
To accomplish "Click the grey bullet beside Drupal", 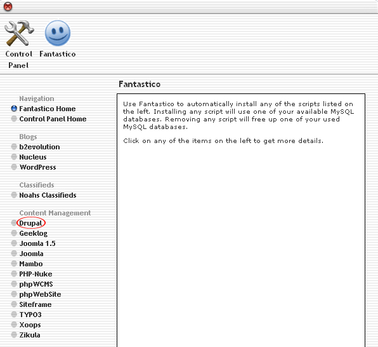I will (14, 223).
